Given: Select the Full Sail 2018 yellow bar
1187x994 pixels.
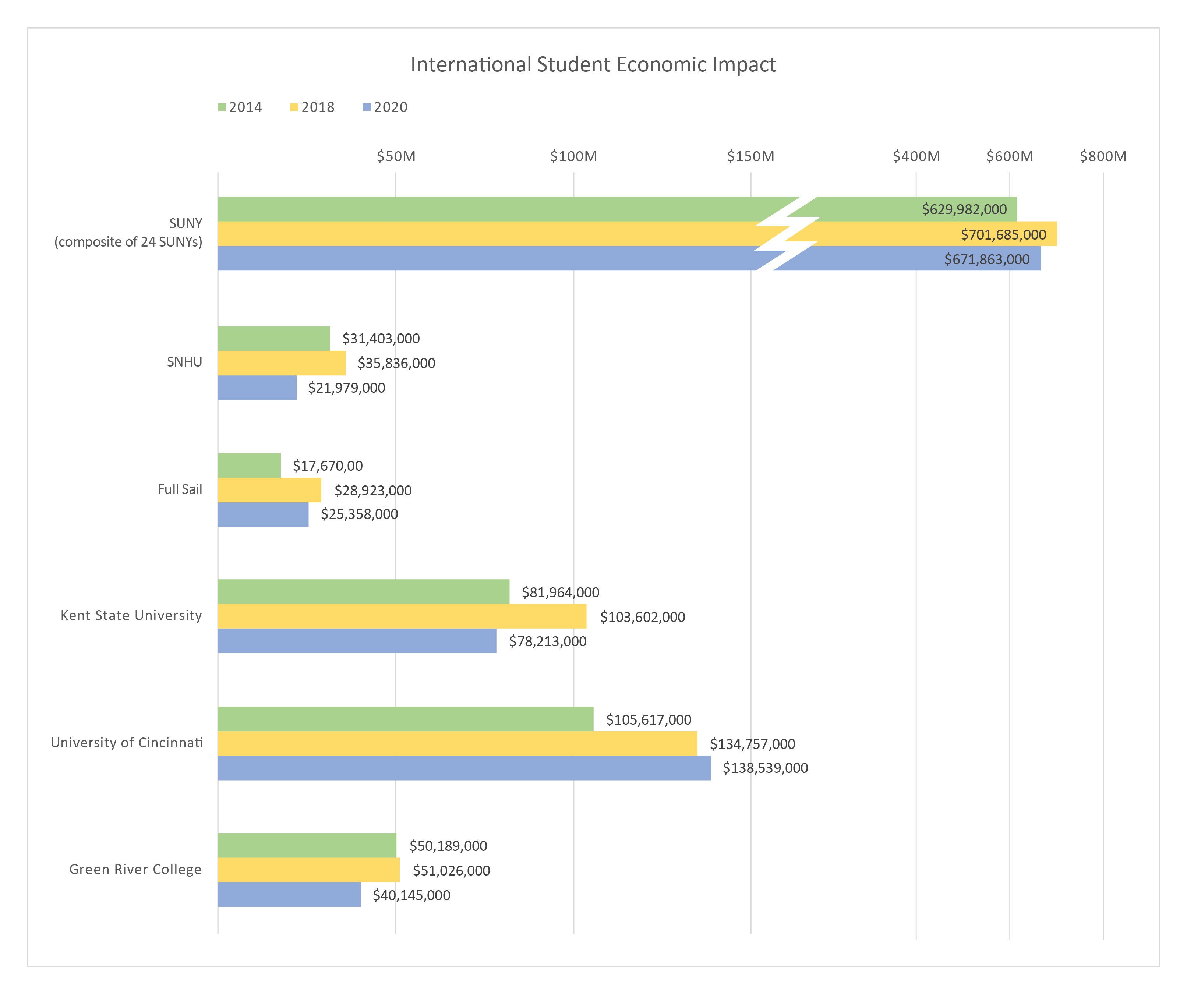Looking at the screenshot, I should (269, 490).
